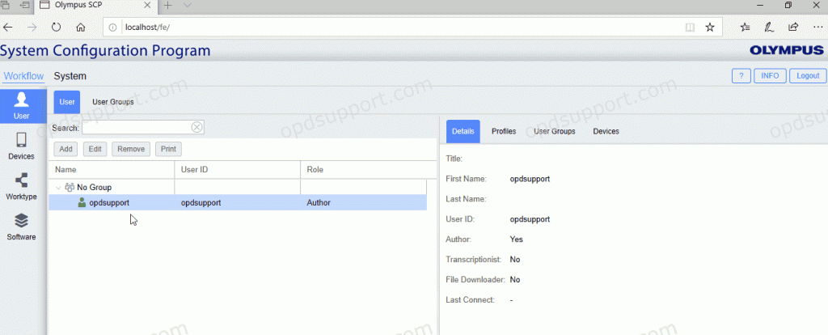The image size is (828, 335).
Task: Open the Worktype sidebar section
Action: pyautogui.click(x=22, y=186)
